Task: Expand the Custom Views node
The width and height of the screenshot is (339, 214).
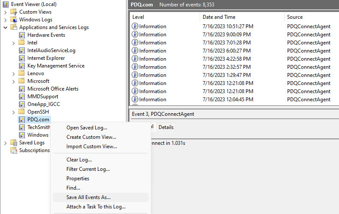Action: (x=6, y=12)
